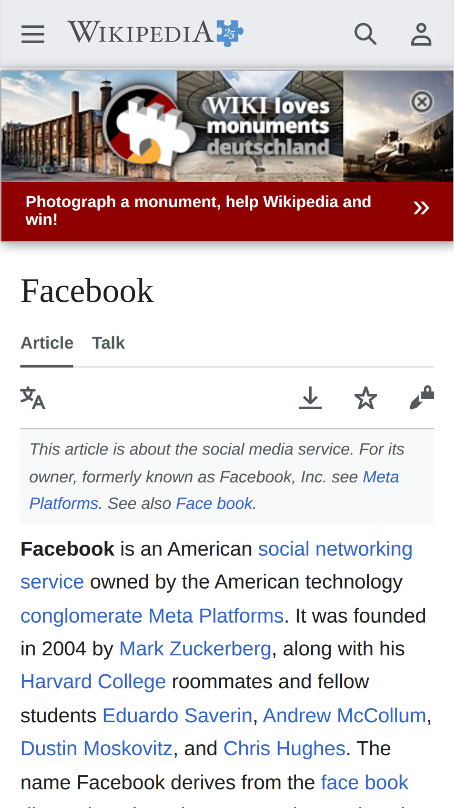Open the Chris Hughes link
Screen dimensions: 454x808
point(285,748)
